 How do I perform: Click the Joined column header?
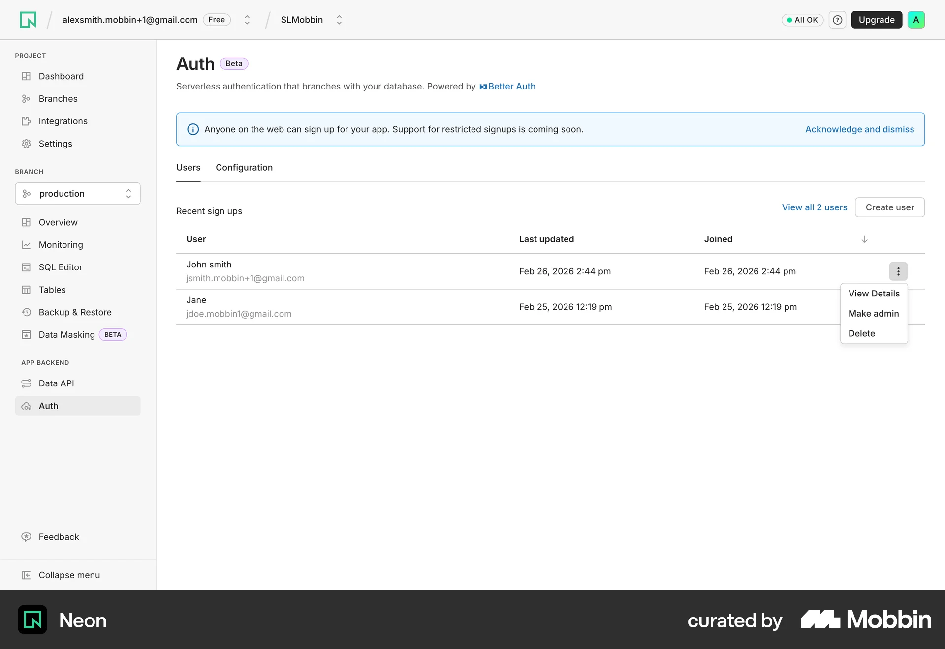click(718, 239)
